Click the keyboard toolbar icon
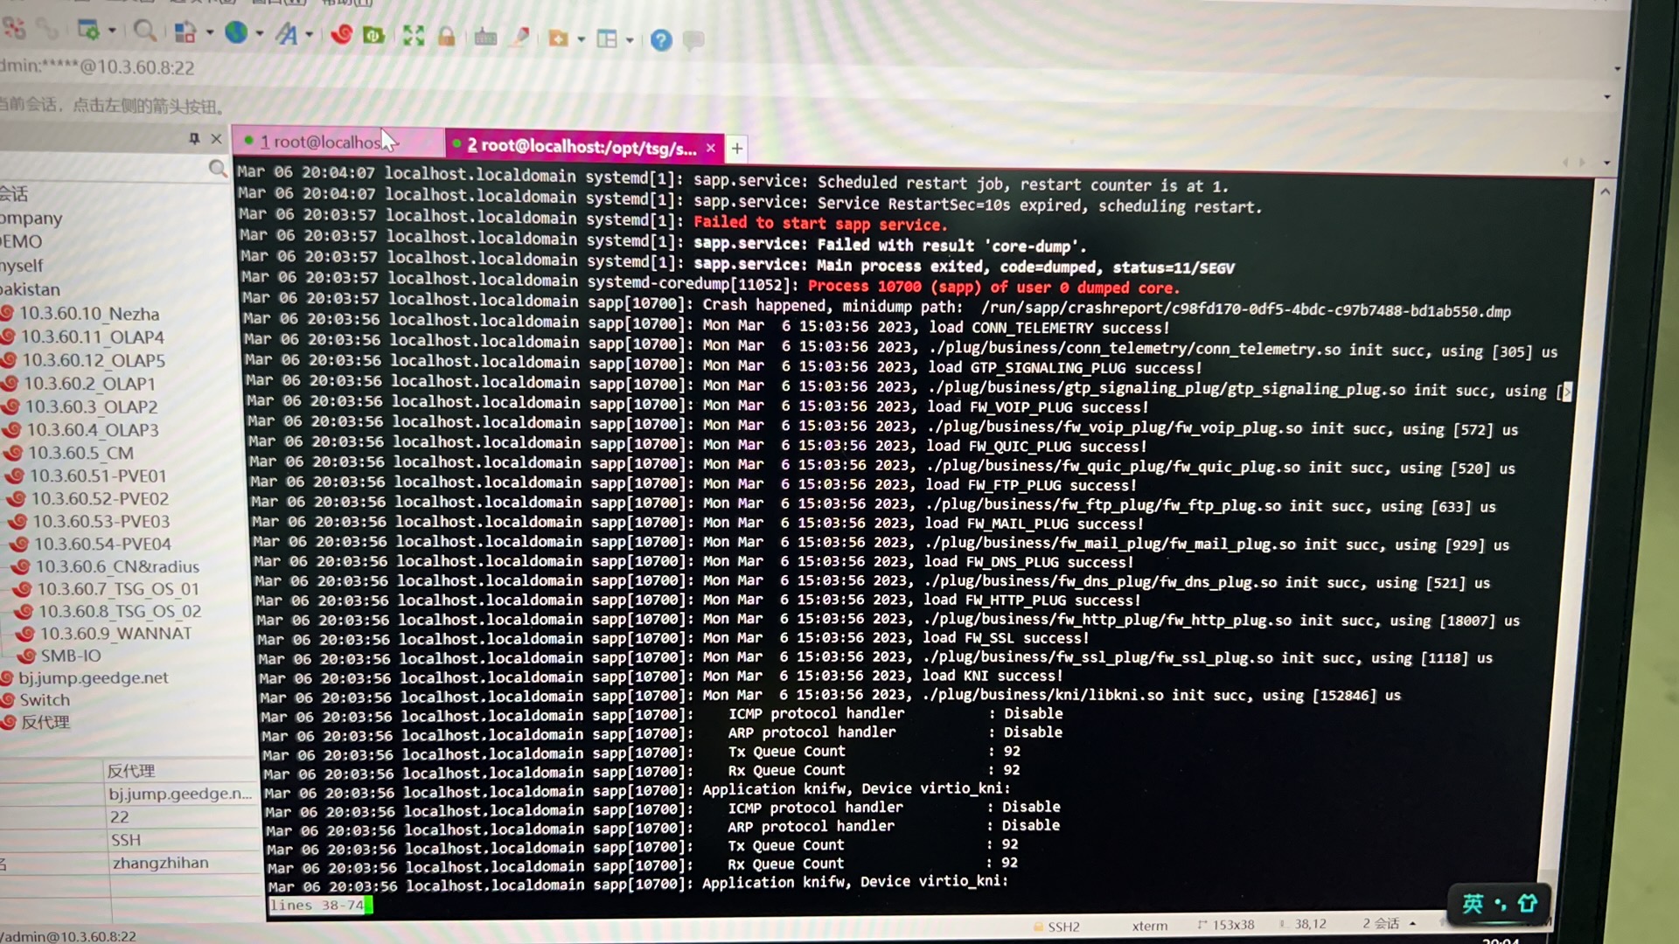This screenshot has width=1679, height=944. [x=484, y=37]
